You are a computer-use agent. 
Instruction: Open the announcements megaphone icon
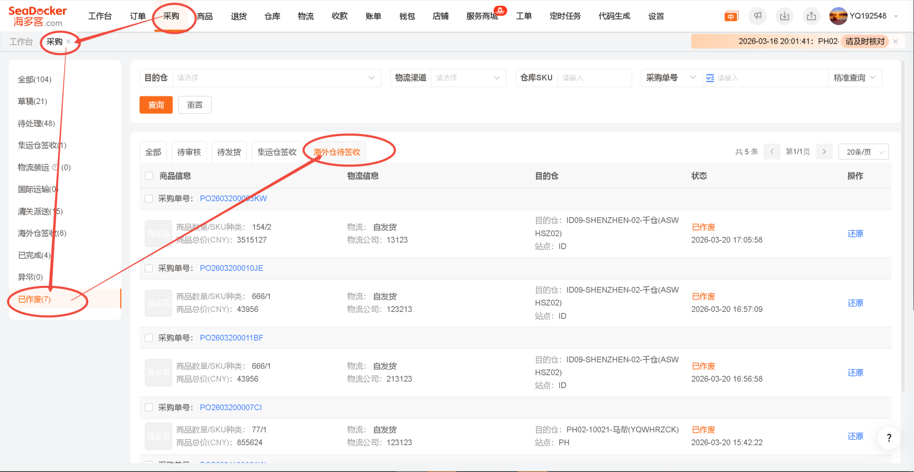pos(757,16)
